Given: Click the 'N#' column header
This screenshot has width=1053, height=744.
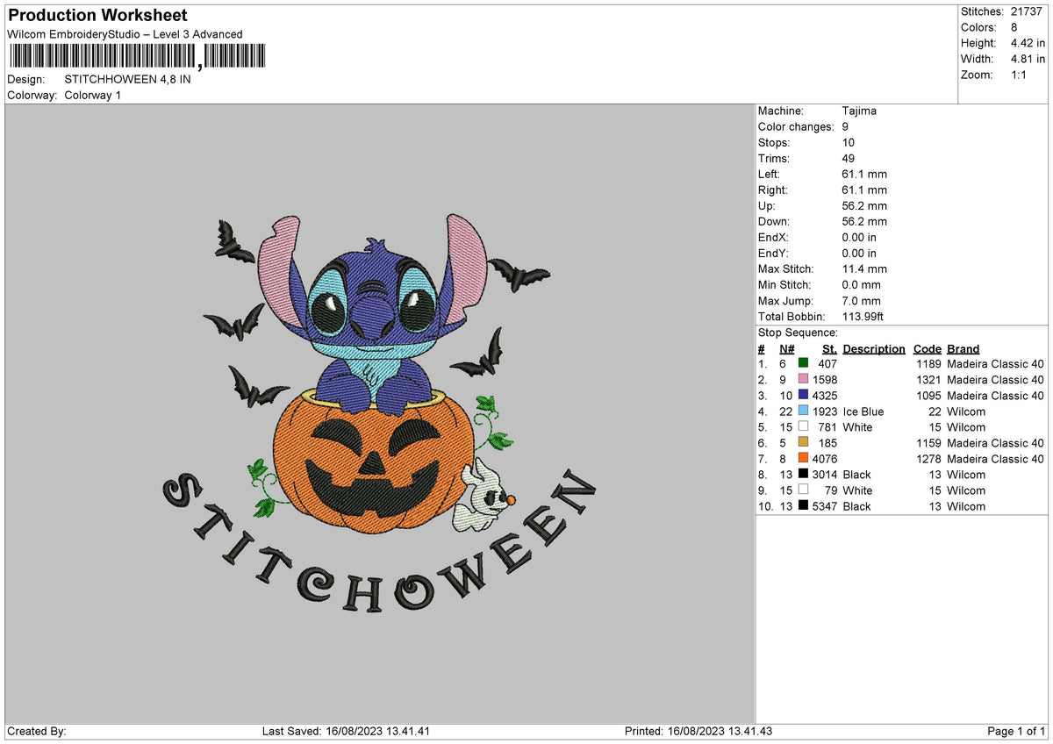Looking at the screenshot, I should pos(786,348).
